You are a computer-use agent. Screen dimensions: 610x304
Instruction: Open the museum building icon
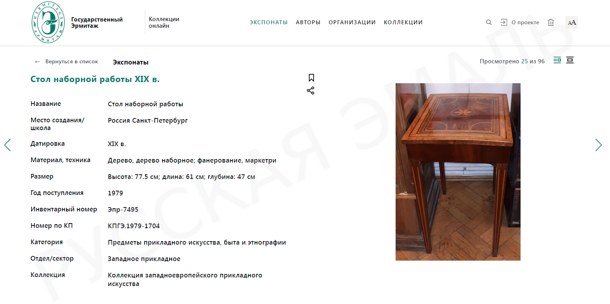551,22
